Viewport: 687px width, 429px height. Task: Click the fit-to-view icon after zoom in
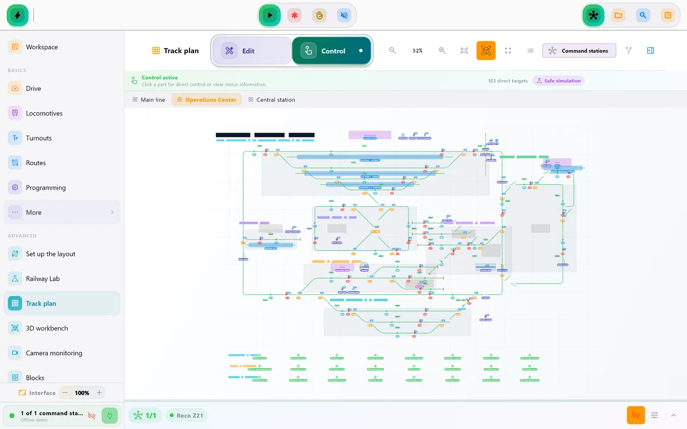click(x=464, y=50)
